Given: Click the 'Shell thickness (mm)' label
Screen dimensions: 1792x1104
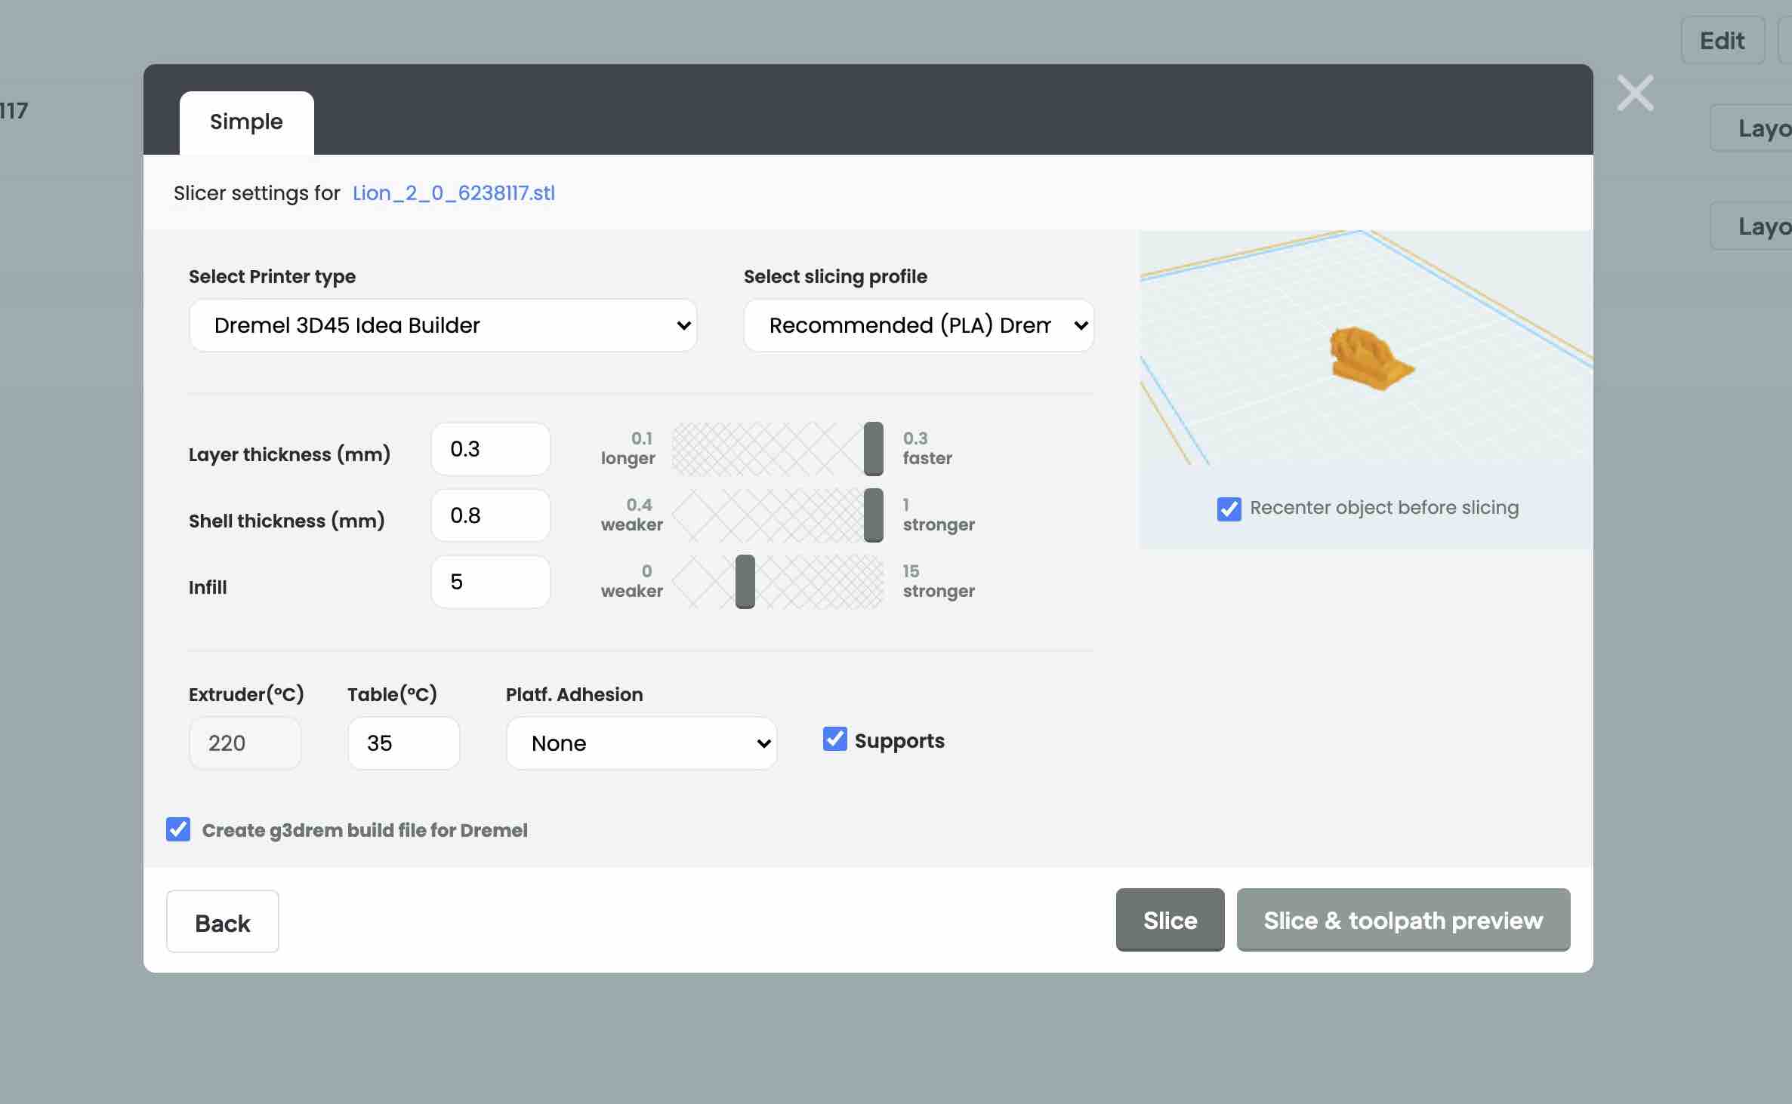Looking at the screenshot, I should (287, 521).
